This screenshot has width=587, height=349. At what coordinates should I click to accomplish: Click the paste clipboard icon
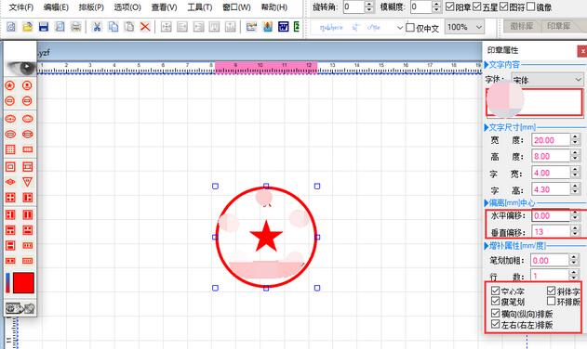click(x=129, y=27)
